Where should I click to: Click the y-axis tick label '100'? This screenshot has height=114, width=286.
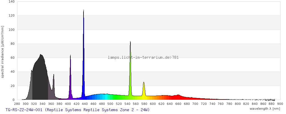(x=11, y=30)
